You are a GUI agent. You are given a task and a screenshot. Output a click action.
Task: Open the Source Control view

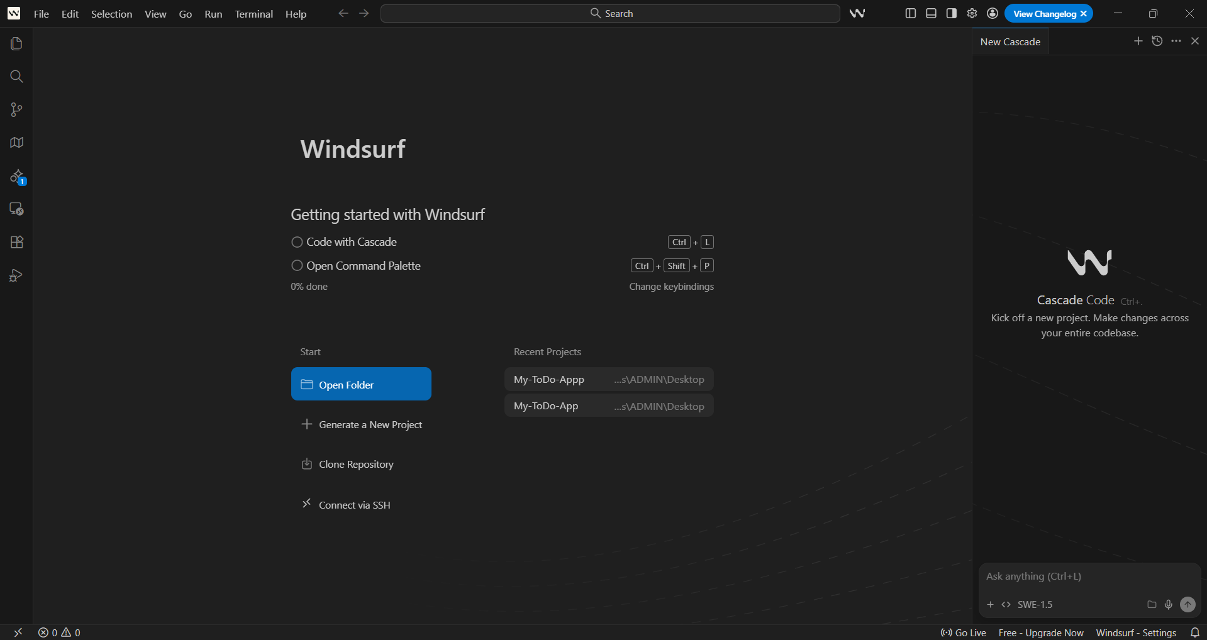coord(16,110)
